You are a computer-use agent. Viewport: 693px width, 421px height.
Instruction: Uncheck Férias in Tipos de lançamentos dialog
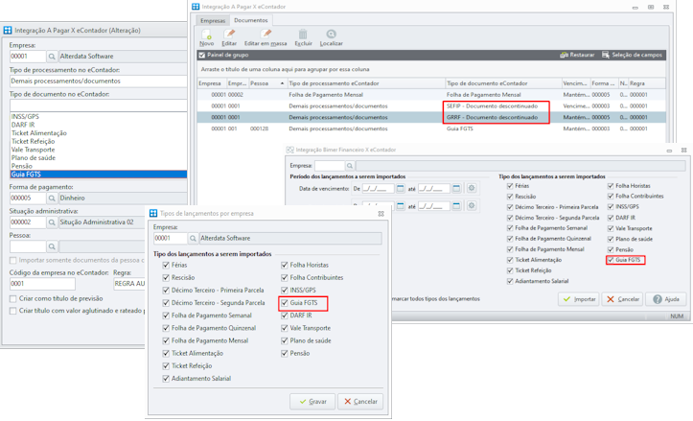click(x=166, y=265)
